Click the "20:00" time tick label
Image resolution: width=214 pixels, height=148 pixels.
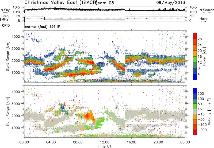[x=158, y=142]
